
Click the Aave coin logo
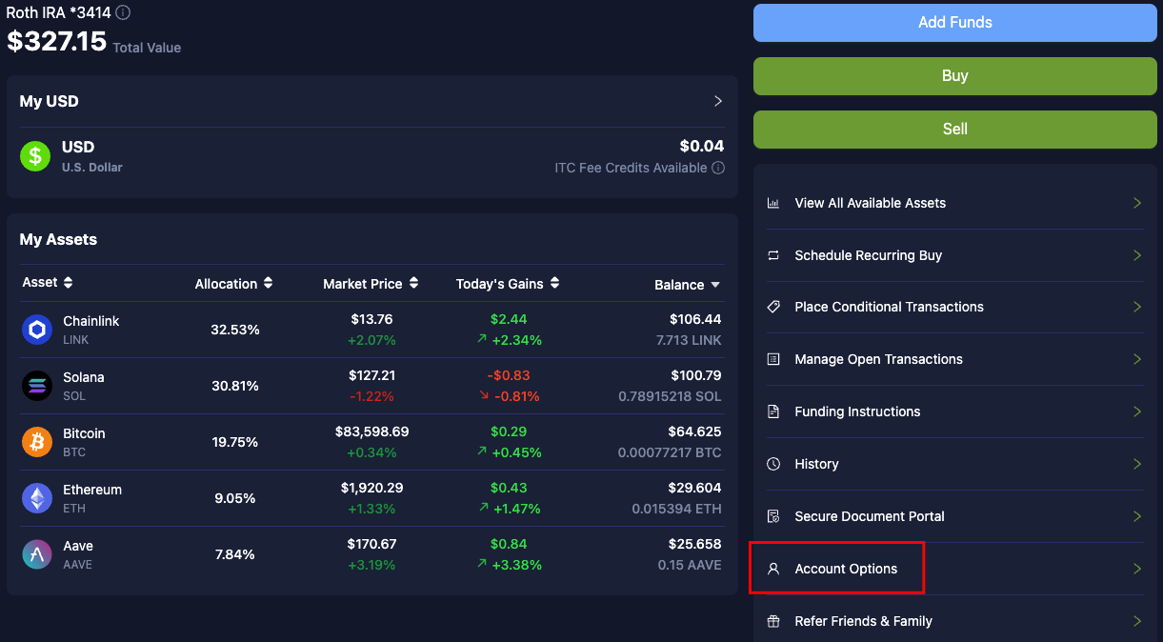click(x=37, y=554)
